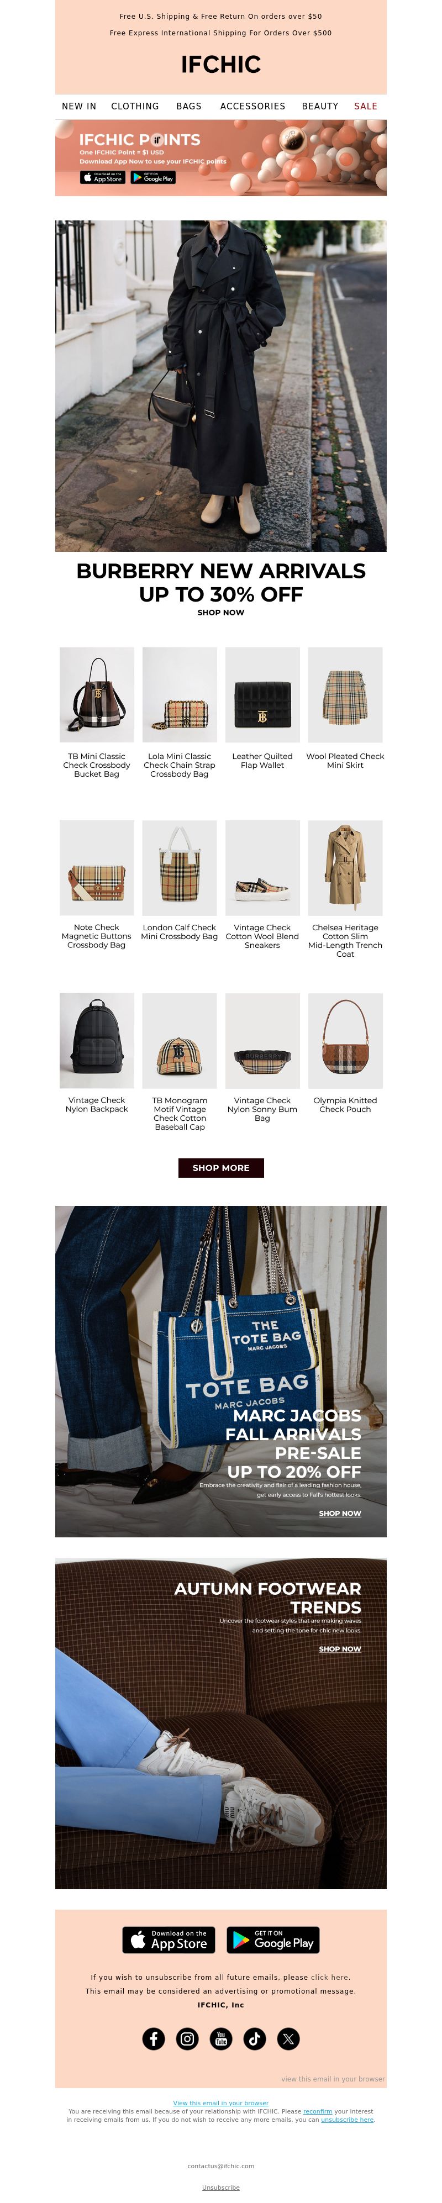Tap the footer Google Play badge
Viewport: 442px width, 2203px height.
tap(273, 1940)
